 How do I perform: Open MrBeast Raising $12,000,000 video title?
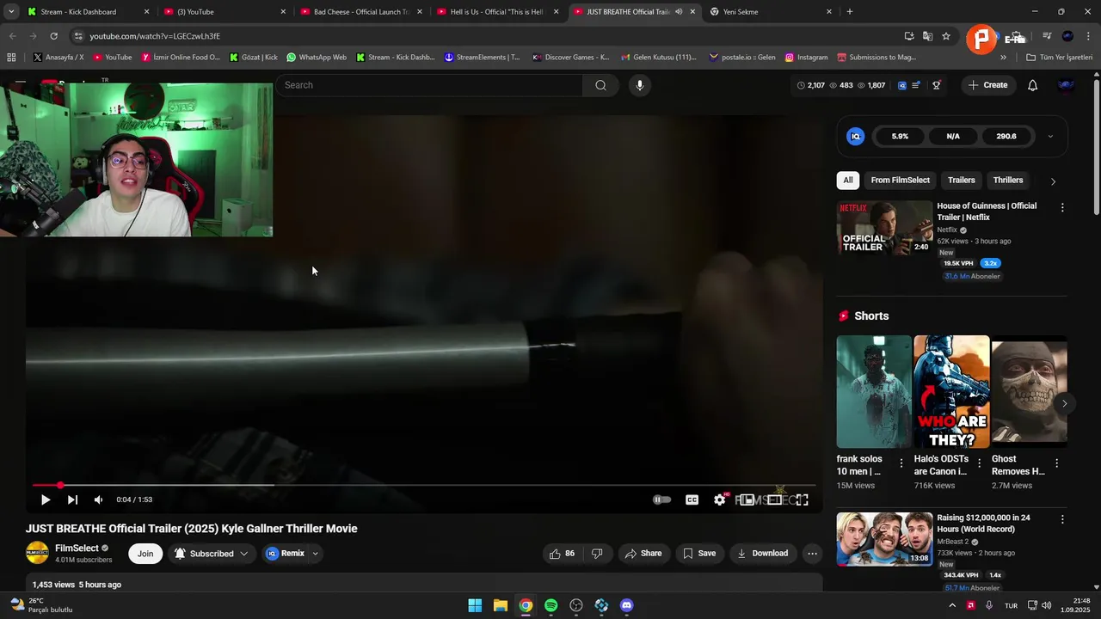pyautogui.click(x=983, y=524)
